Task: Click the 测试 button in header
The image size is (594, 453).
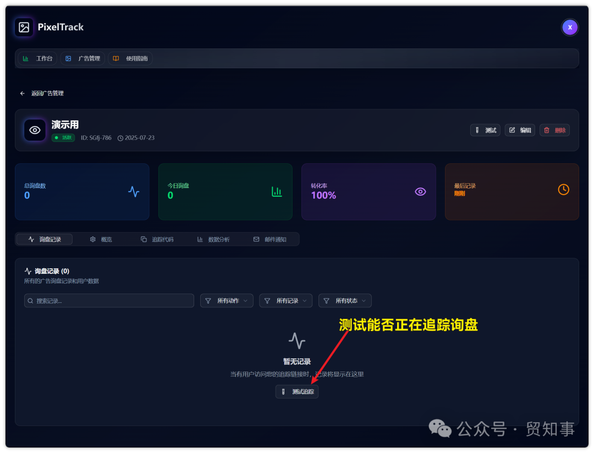Action: tap(485, 130)
